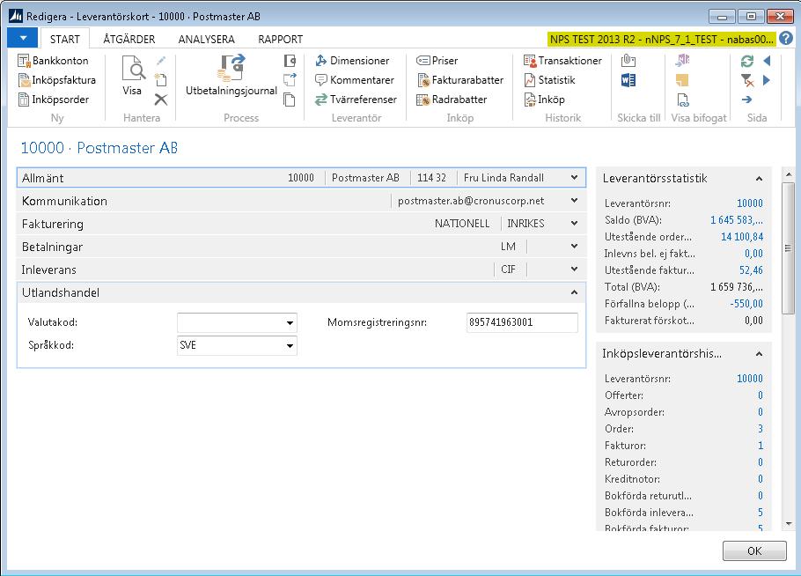Create a new Inköpsorder
Image resolution: width=801 pixels, height=576 pixels.
pyautogui.click(x=53, y=100)
